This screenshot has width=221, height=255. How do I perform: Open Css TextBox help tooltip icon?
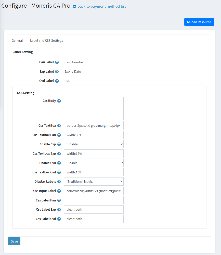[59, 126]
